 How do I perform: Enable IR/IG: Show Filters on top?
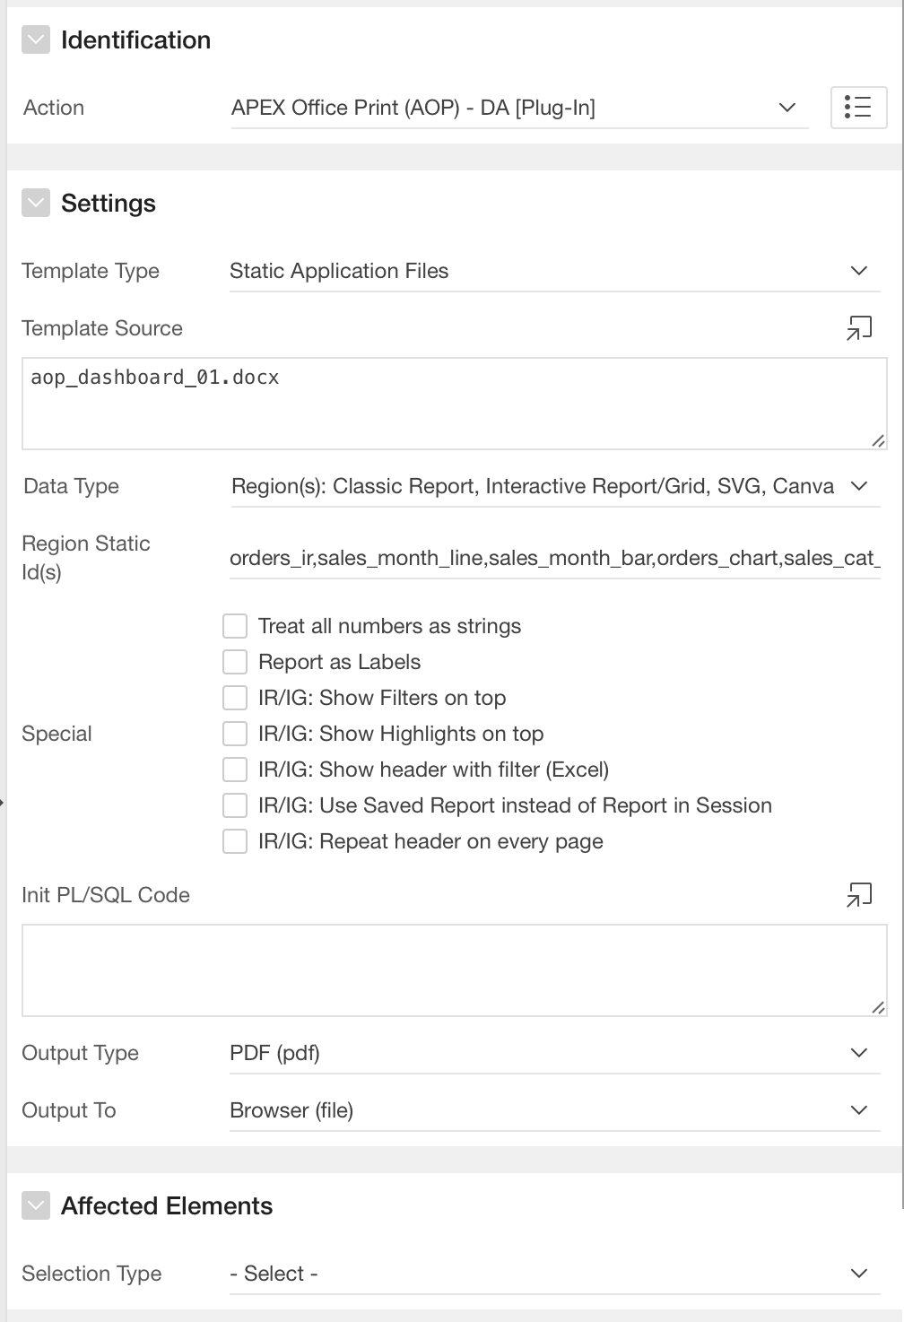click(x=235, y=698)
